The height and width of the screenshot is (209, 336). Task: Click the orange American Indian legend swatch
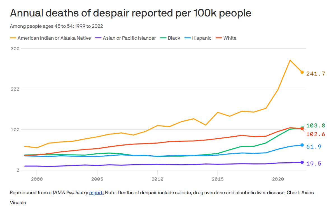tap(13, 38)
